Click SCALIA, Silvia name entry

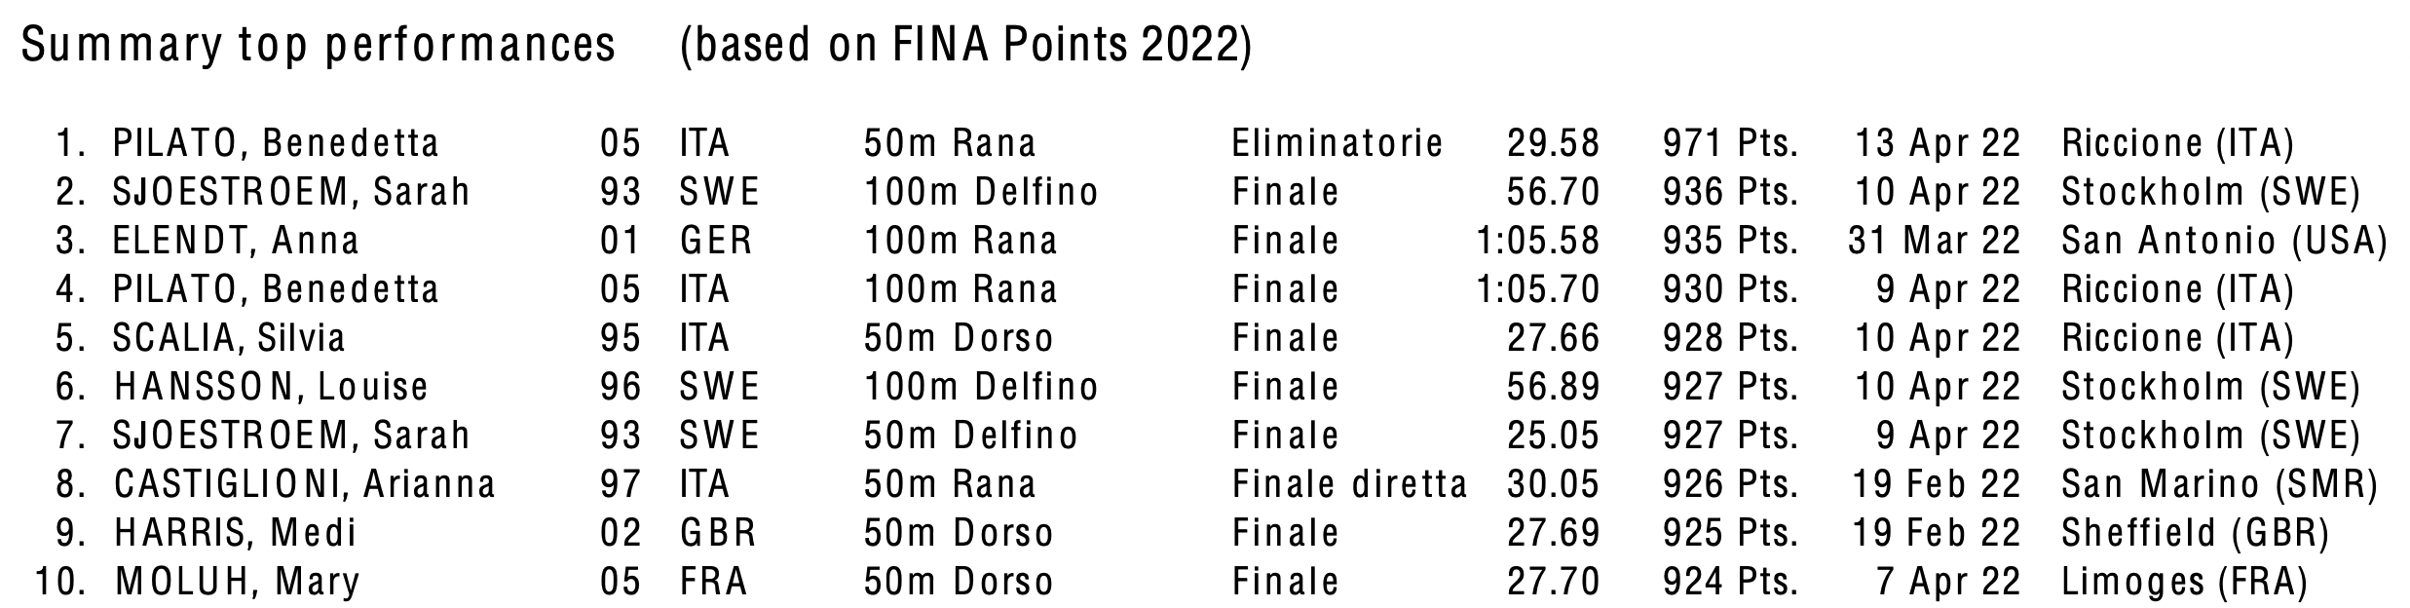click(229, 338)
